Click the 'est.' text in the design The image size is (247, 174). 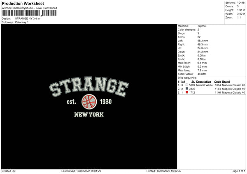72,102
